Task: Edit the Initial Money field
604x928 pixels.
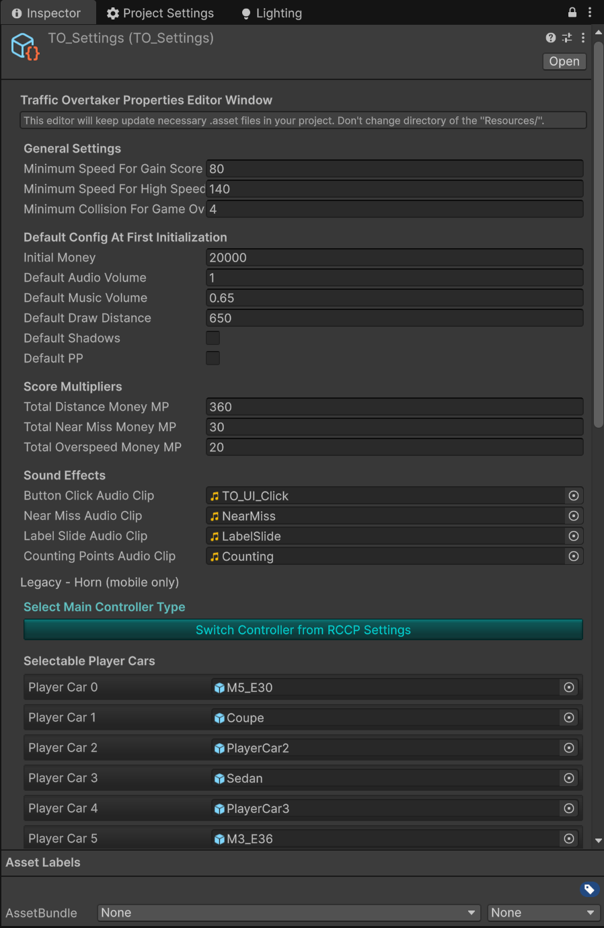Action: pyautogui.click(x=394, y=258)
